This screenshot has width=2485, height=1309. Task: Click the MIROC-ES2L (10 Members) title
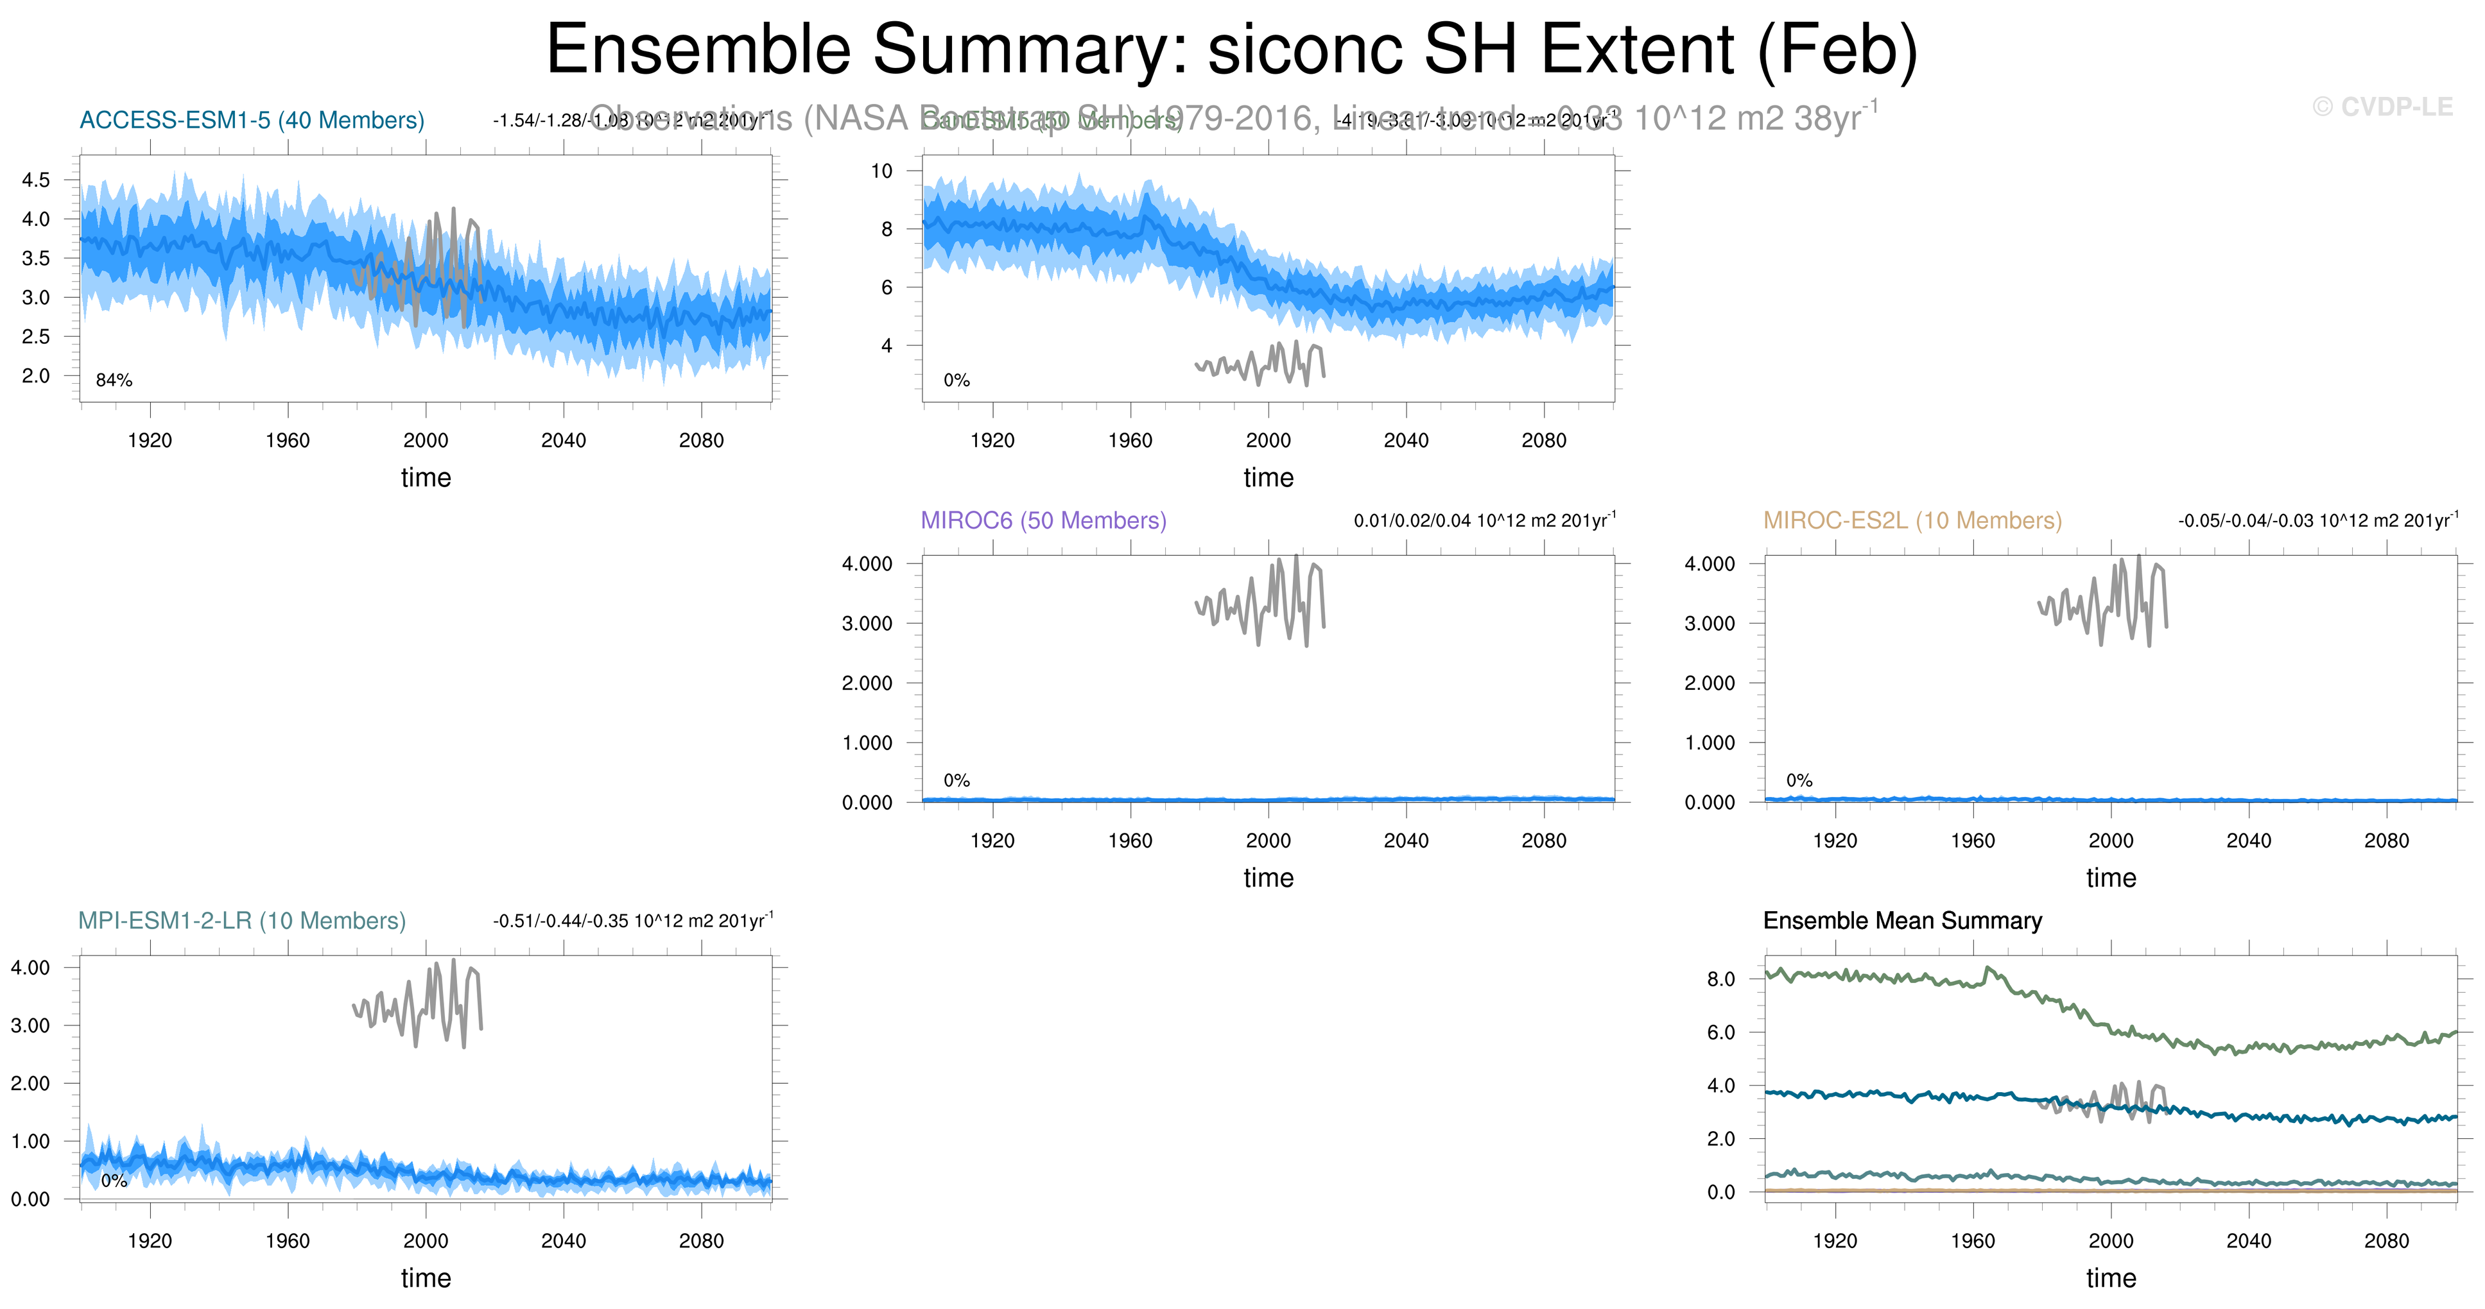click(x=1912, y=520)
